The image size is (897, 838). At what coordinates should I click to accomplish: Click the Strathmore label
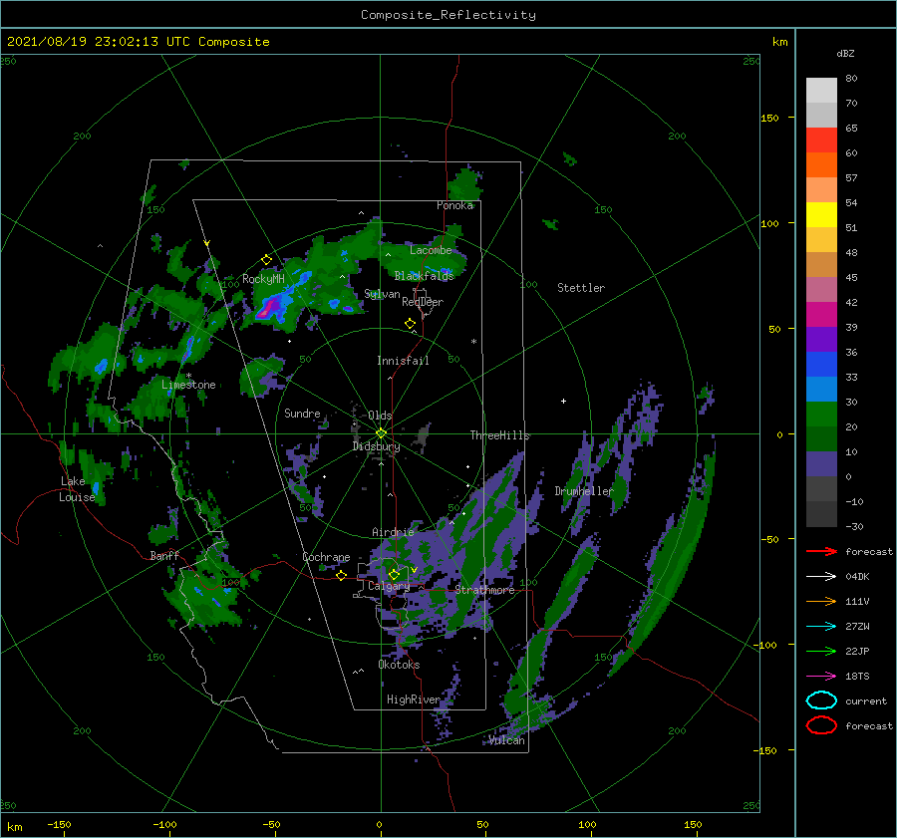[484, 590]
